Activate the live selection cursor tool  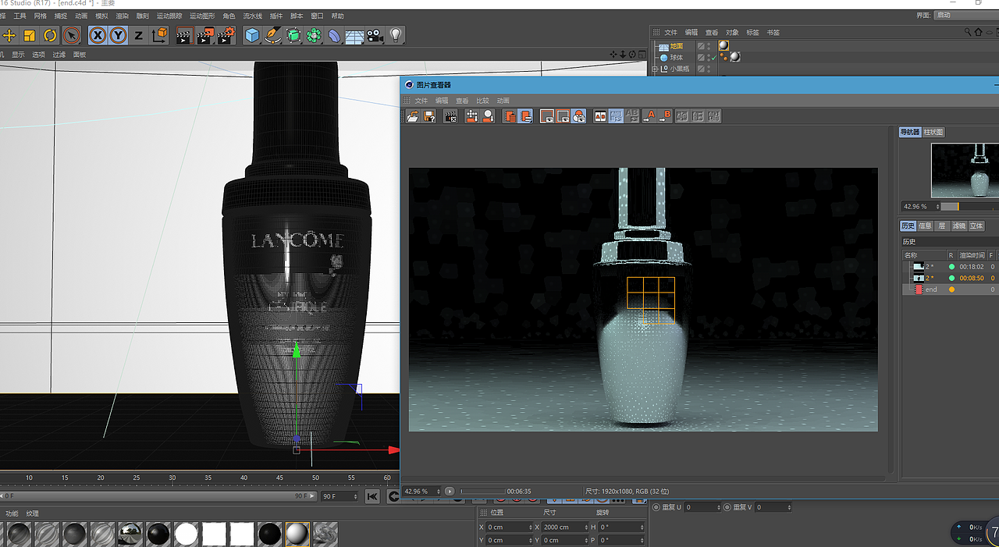71,35
